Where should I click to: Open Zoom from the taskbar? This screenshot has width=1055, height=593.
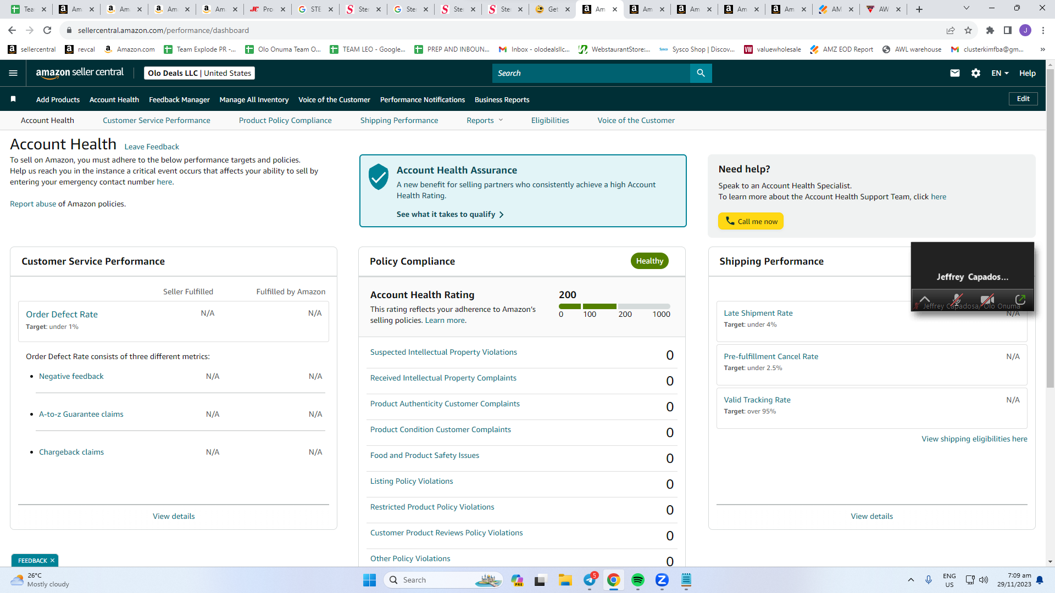pyautogui.click(x=662, y=580)
